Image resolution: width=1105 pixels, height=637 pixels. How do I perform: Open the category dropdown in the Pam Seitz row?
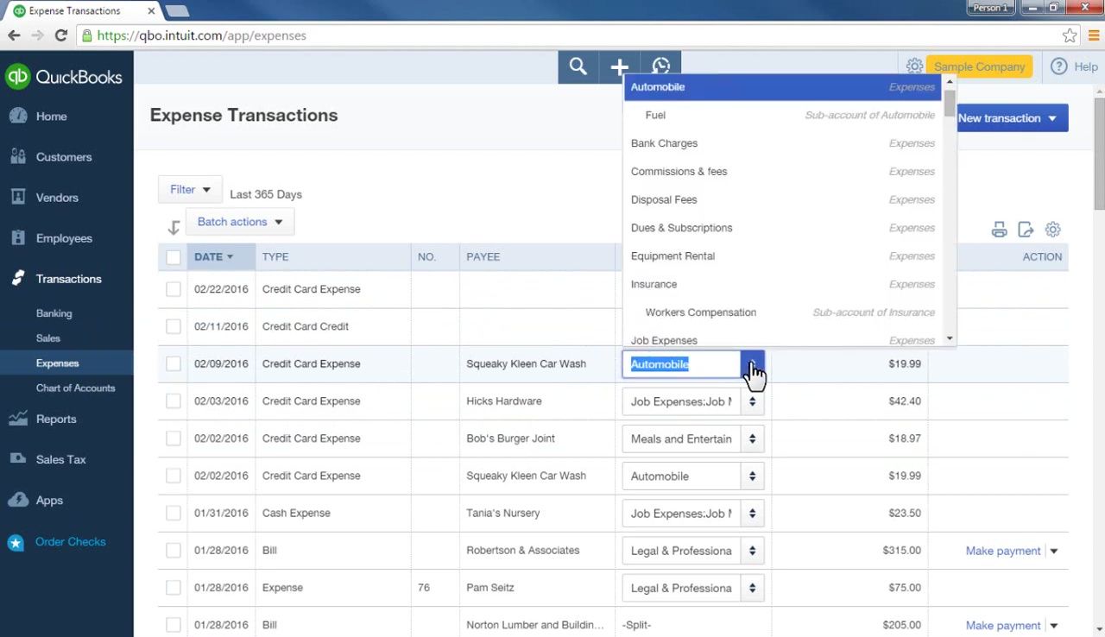point(752,588)
